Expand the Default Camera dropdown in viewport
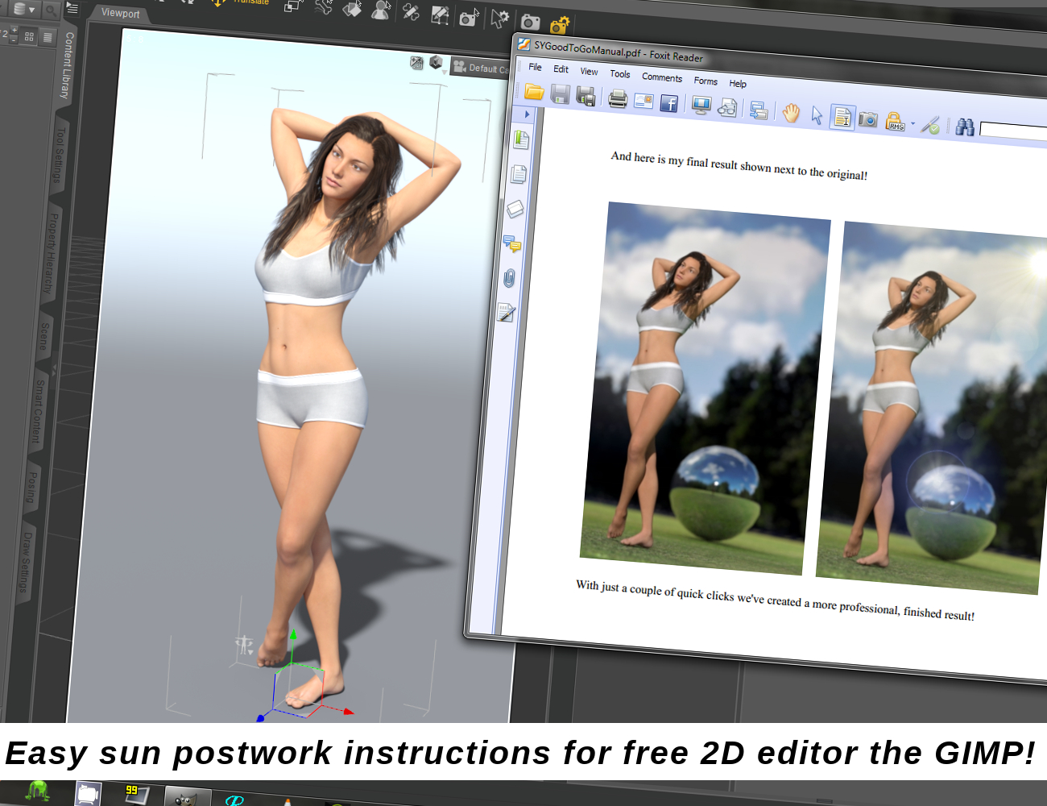 click(x=481, y=69)
